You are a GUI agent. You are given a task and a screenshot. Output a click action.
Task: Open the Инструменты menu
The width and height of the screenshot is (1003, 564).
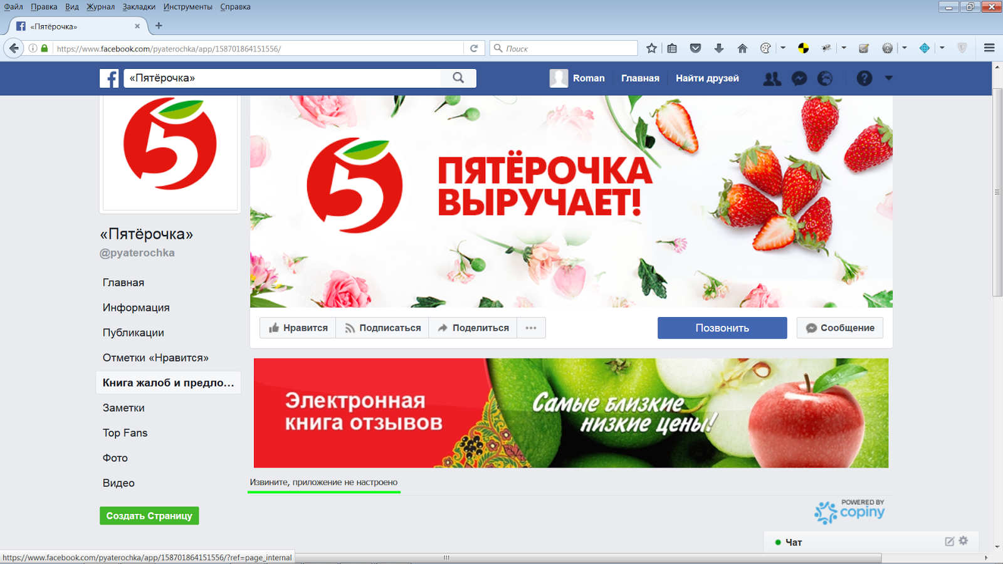tap(187, 7)
